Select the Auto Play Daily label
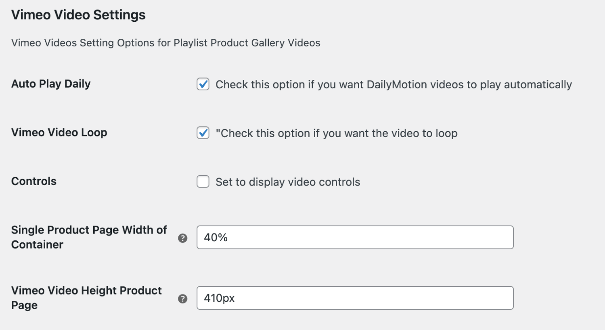This screenshot has height=330, width=605. pos(50,84)
